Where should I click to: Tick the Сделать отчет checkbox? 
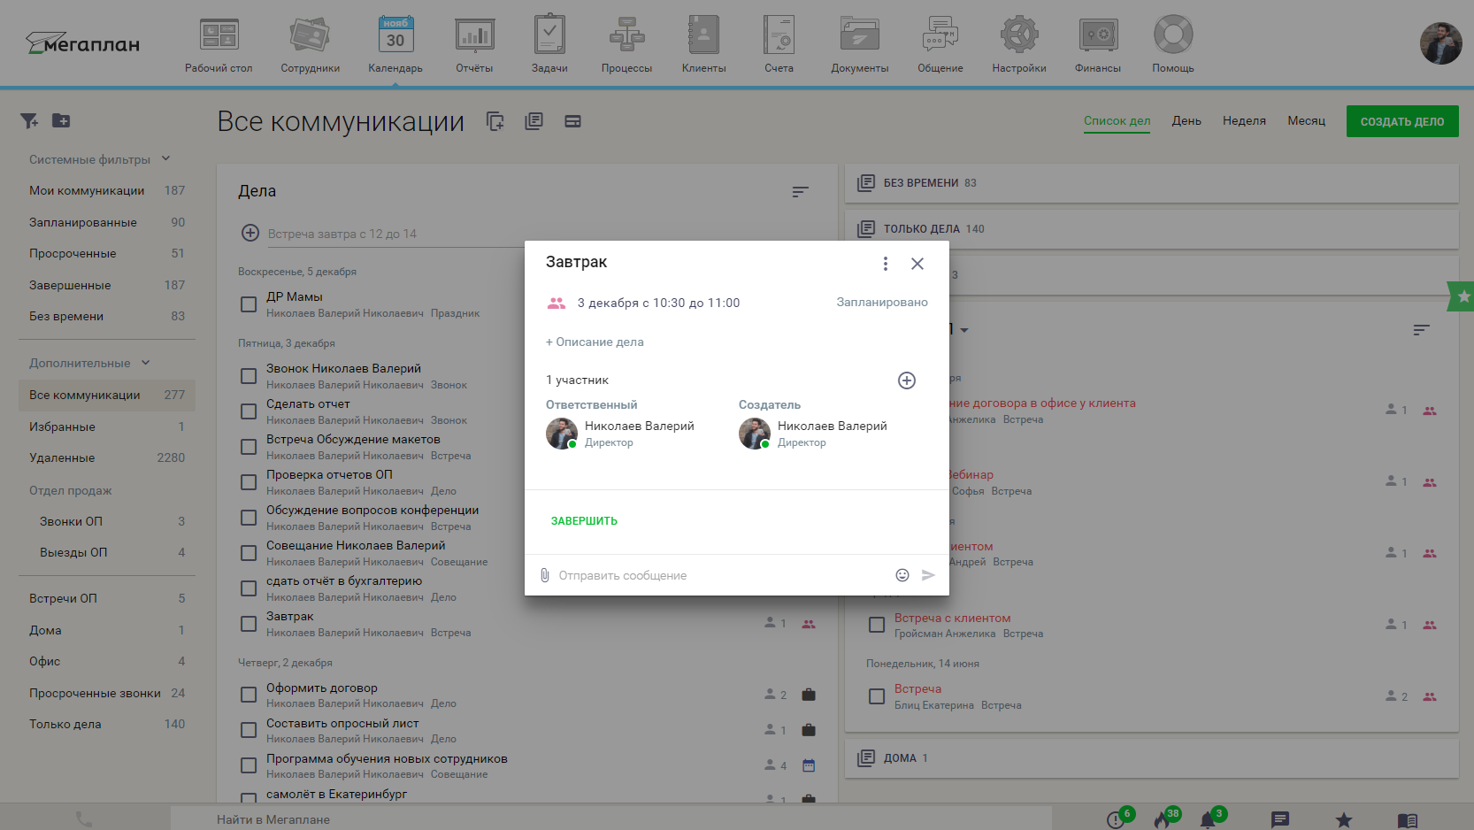249,411
